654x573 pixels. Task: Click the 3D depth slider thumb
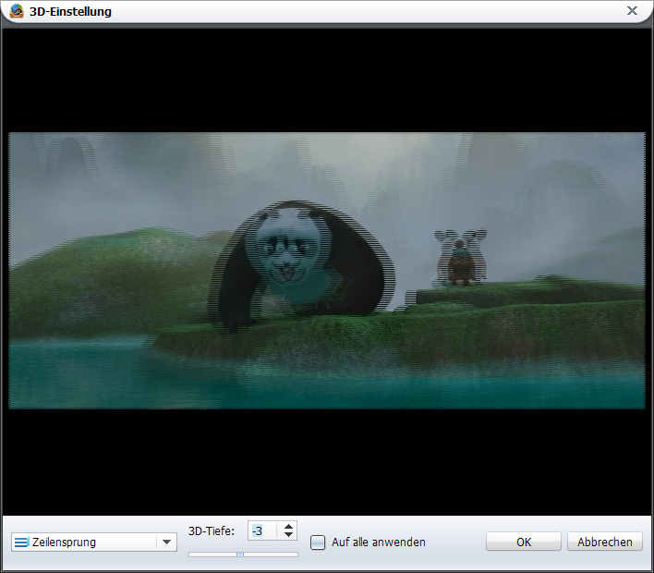239,555
